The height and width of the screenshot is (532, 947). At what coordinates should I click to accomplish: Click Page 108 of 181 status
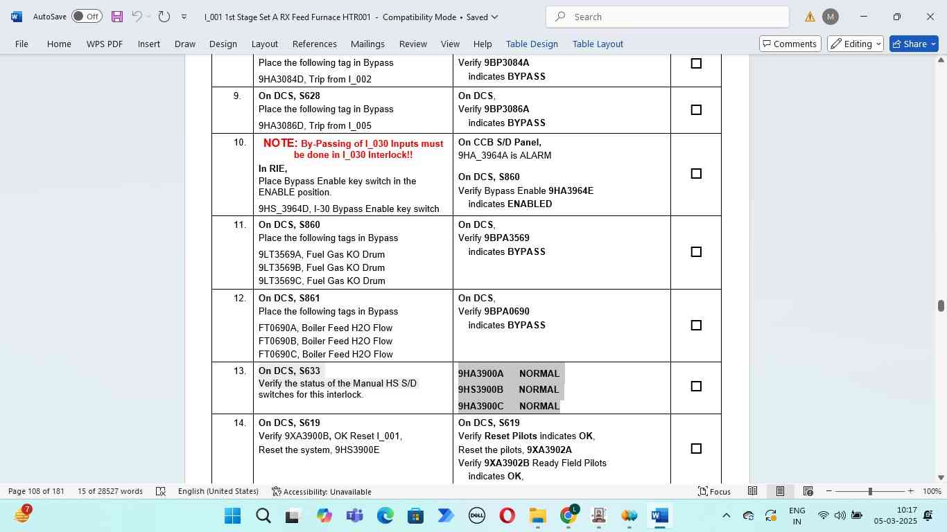point(36,491)
